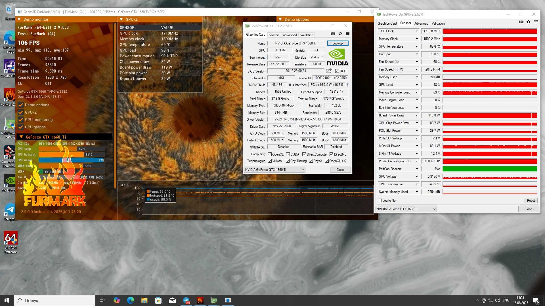Collapse the Demo monitor panel
545x306 pixels.
pos(19,19)
